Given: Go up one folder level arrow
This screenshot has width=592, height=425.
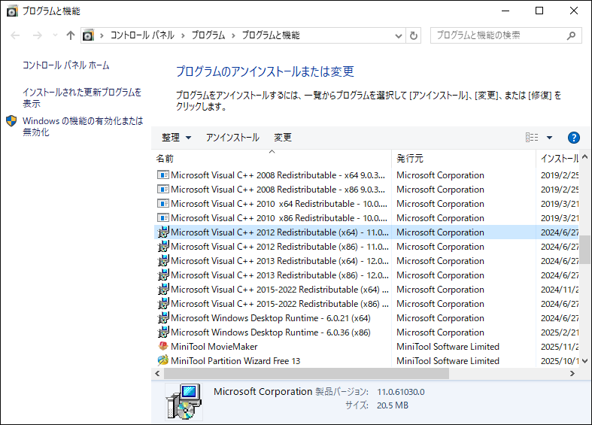Looking at the screenshot, I should pyautogui.click(x=71, y=35).
